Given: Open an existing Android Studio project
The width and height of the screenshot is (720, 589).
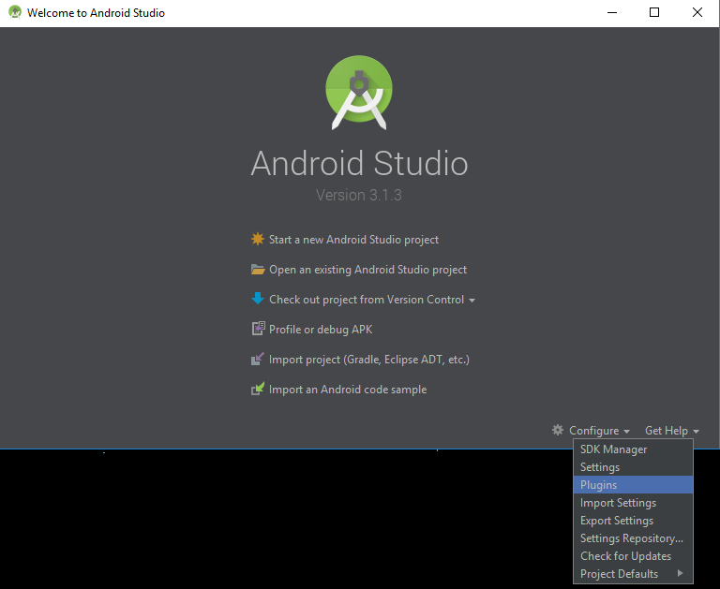Looking at the screenshot, I should coord(367,270).
